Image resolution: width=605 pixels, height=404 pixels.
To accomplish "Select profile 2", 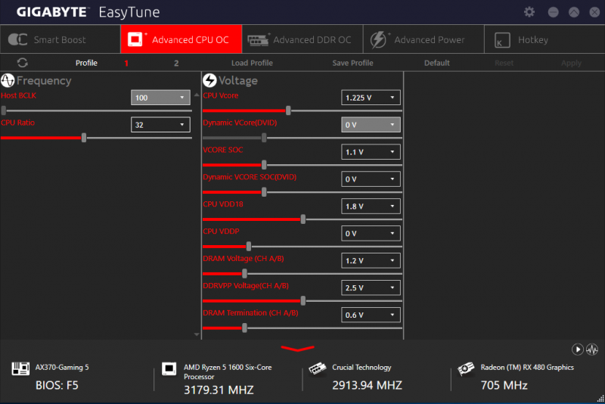I will coord(176,63).
